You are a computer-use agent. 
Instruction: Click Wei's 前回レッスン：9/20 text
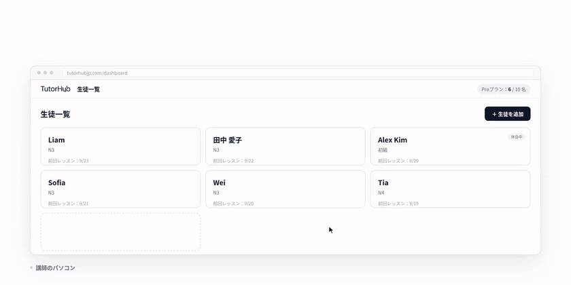pyautogui.click(x=233, y=204)
